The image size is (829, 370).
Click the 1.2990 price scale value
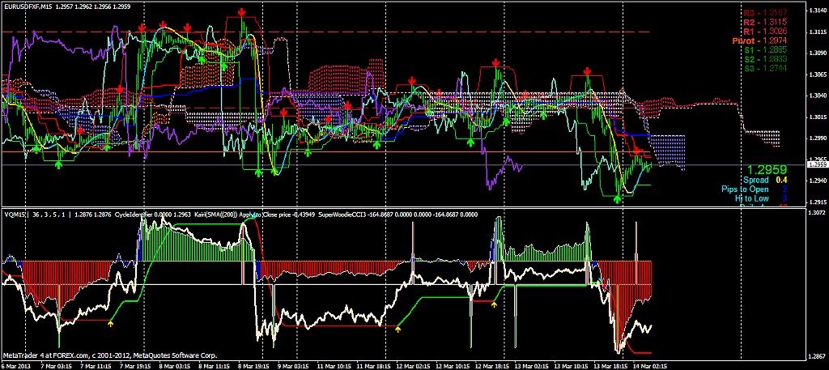point(818,138)
